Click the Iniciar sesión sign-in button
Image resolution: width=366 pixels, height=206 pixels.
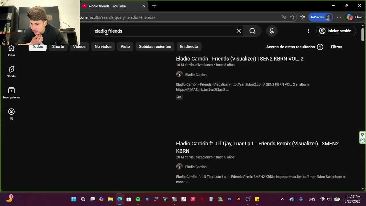tap(336, 31)
